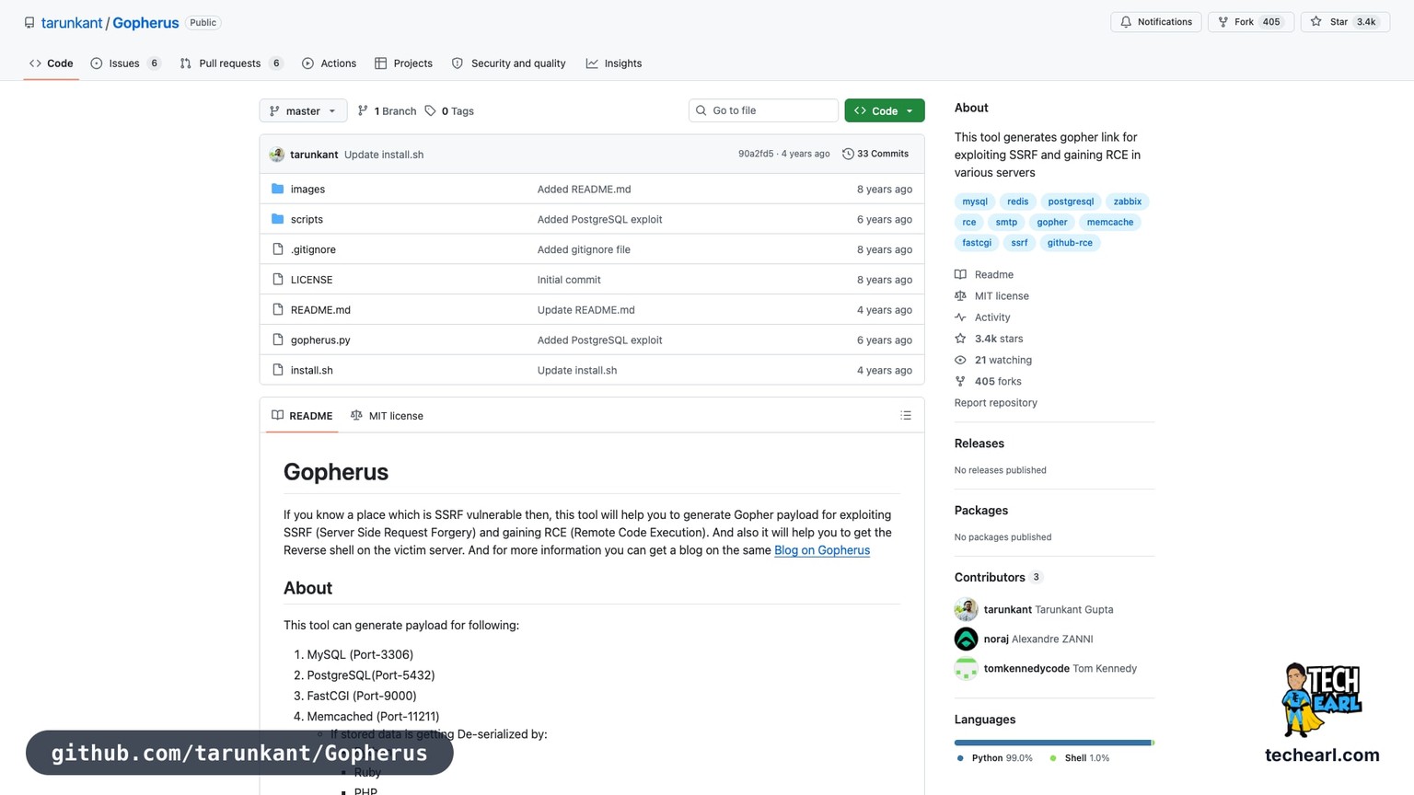Click the scripts folder icon
The height and width of the screenshot is (795, 1414).
click(x=278, y=219)
